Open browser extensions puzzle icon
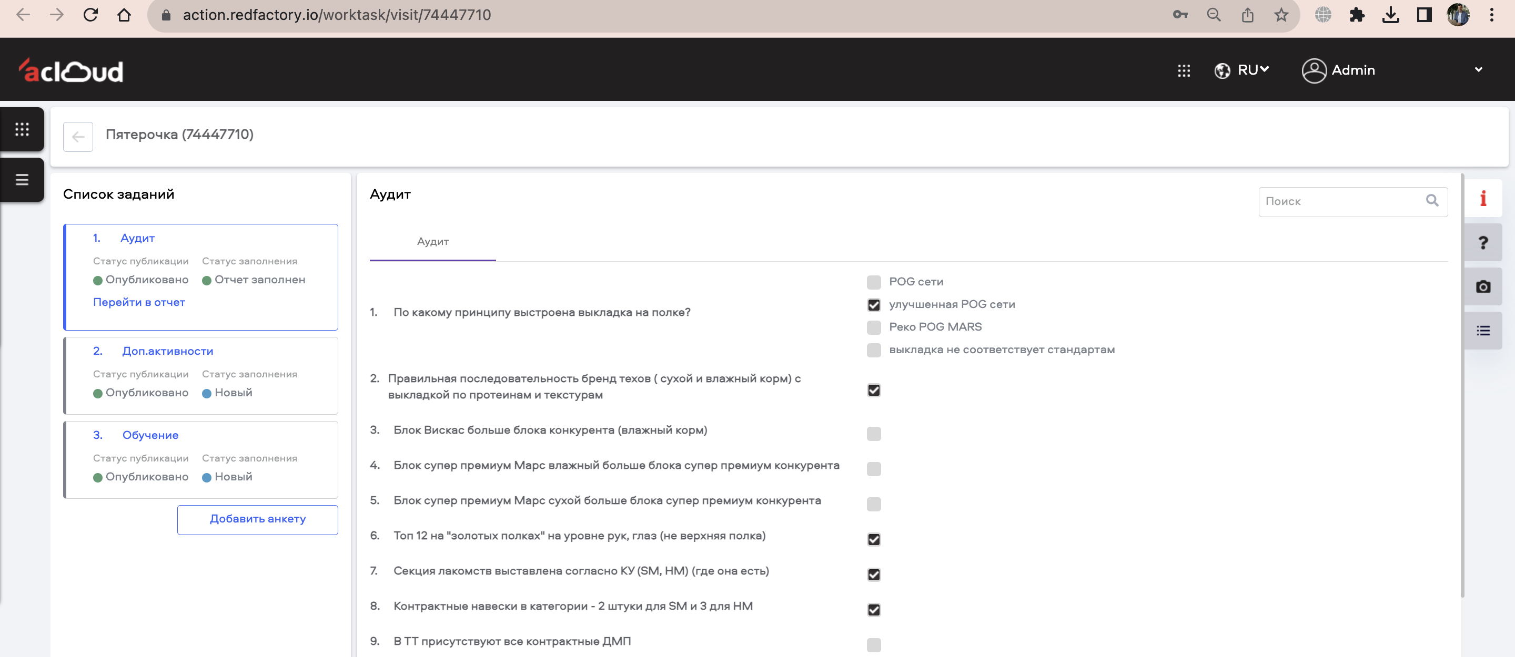Screen dimensions: 1515x657 (x=1357, y=15)
